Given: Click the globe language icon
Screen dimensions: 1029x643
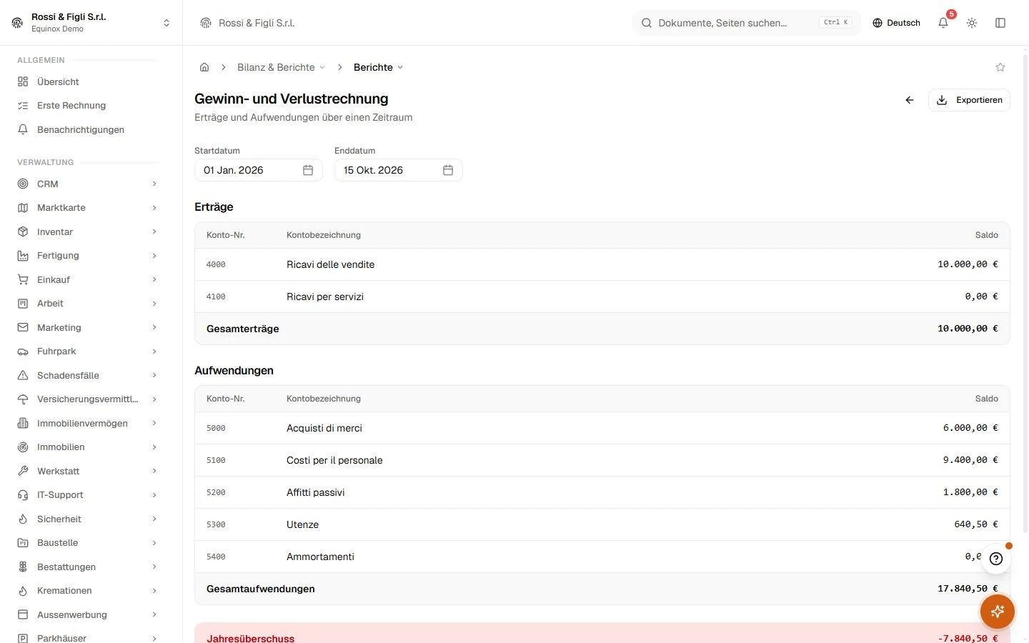Looking at the screenshot, I should point(878,23).
